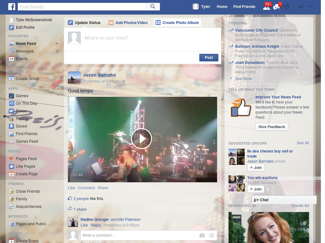This screenshot has height=243, width=325.
Task: Click See All suggested groups
Action: [302, 143]
